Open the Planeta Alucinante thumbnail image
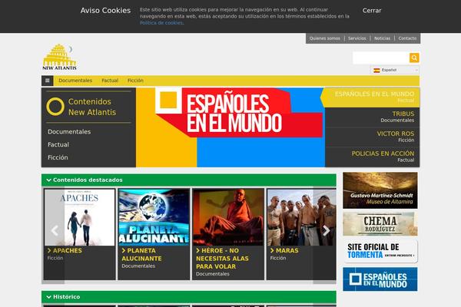 tap(154, 217)
